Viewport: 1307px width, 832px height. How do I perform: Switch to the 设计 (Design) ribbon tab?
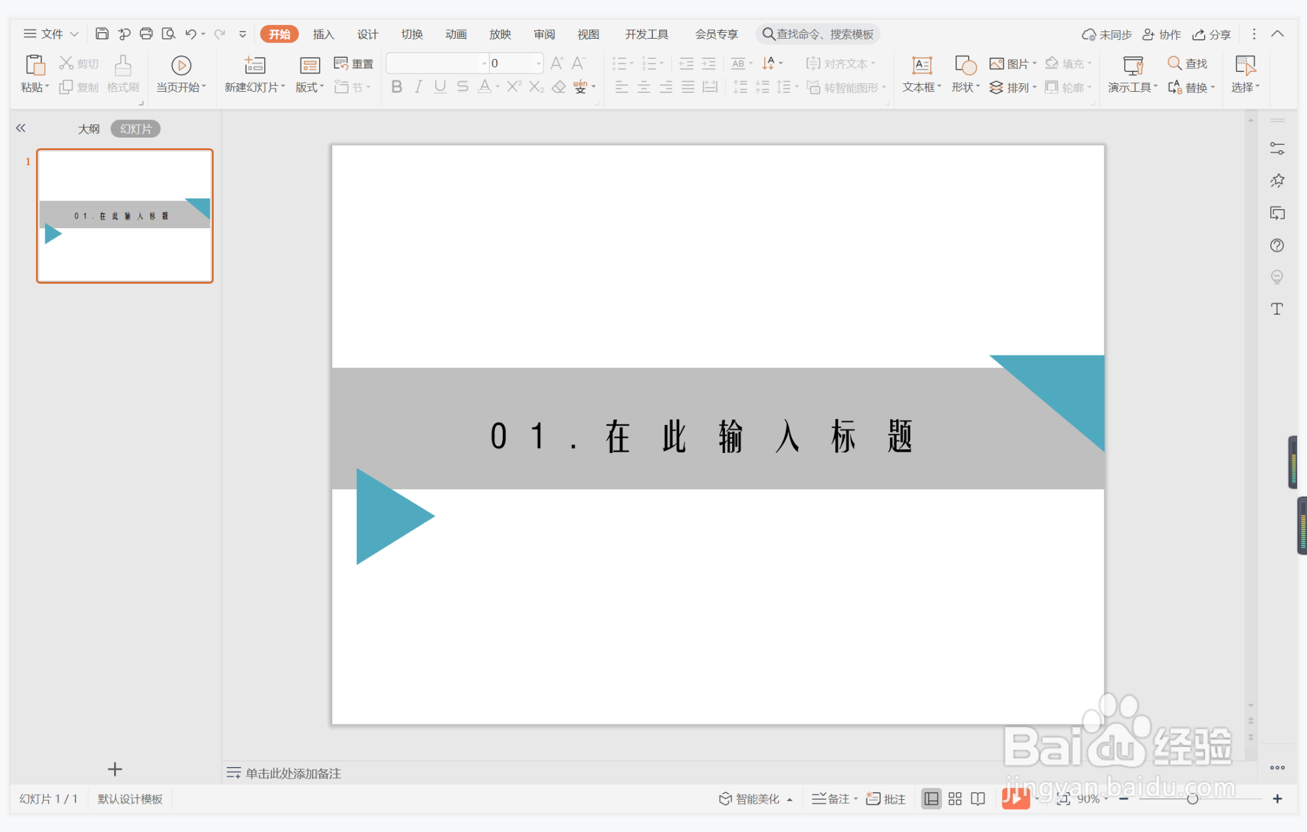(x=367, y=33)
